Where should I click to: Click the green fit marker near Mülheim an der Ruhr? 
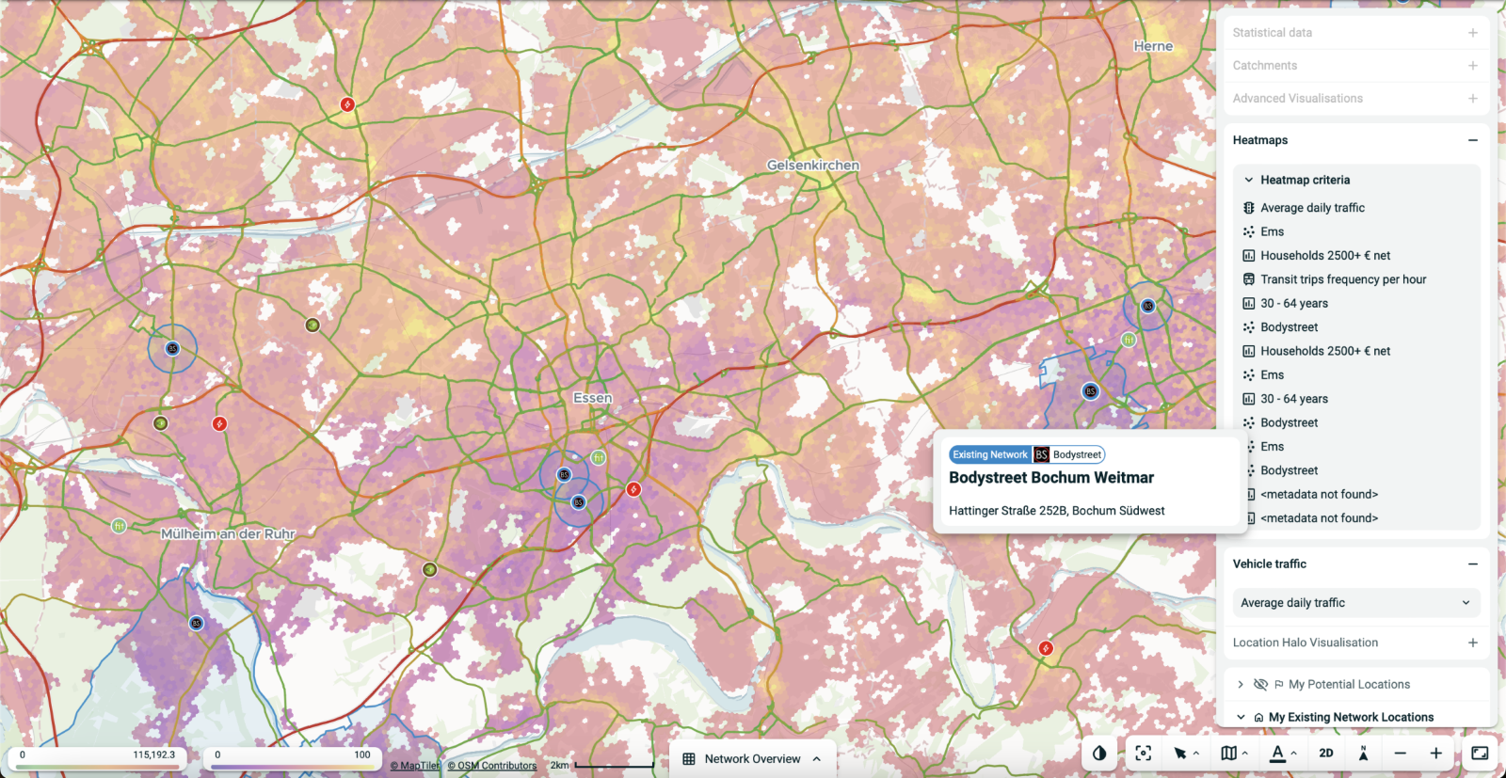coord(119,526)
